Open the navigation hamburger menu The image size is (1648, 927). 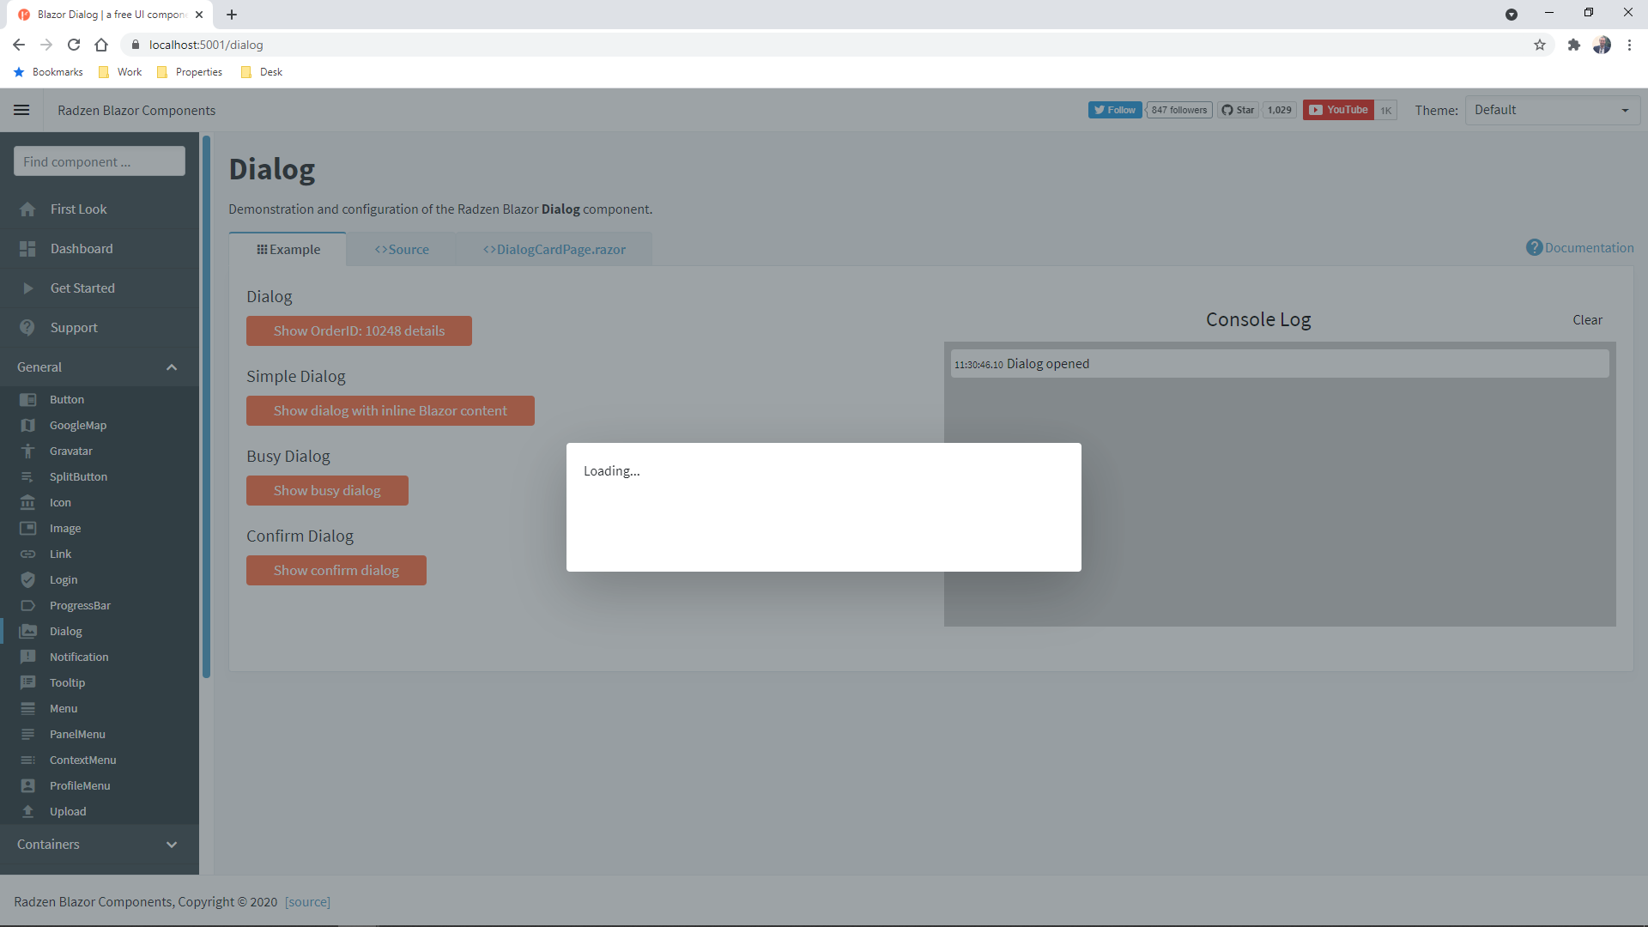21,110
